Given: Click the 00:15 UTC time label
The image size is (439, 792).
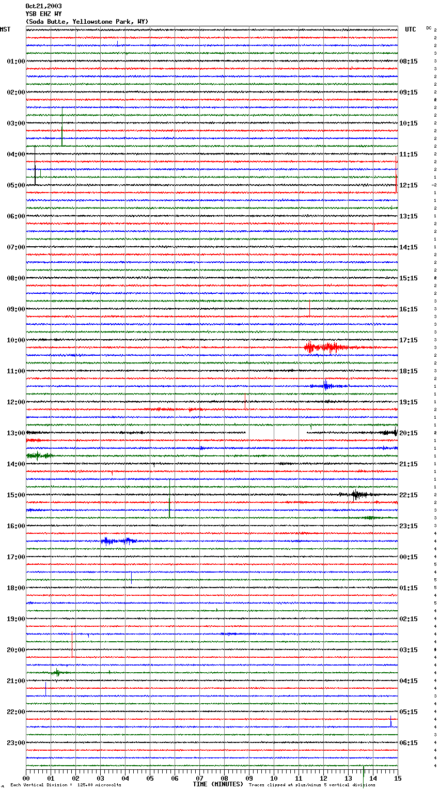Looking at the screenshot, I should (409, 557).
